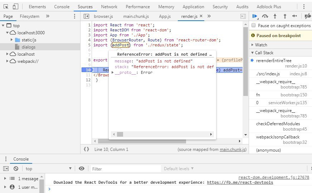Expand the static/js folder
This screenshot has height=193, width=312.
(x=12, y=40)
